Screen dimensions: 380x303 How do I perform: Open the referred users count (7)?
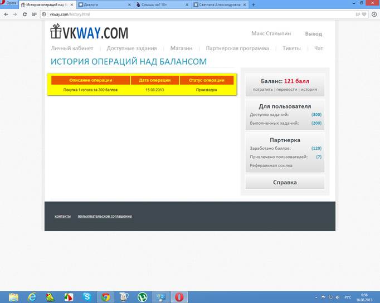(x=319, y=157)
